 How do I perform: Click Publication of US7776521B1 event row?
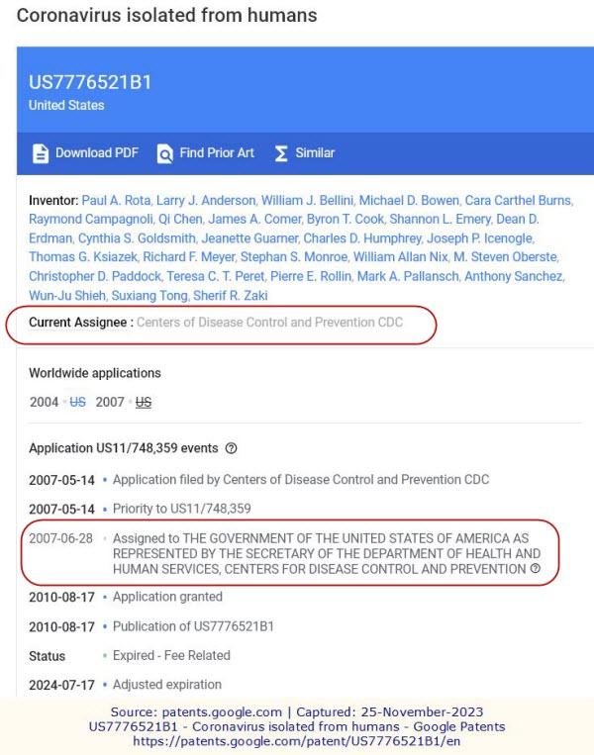click(x=151, y=626)
